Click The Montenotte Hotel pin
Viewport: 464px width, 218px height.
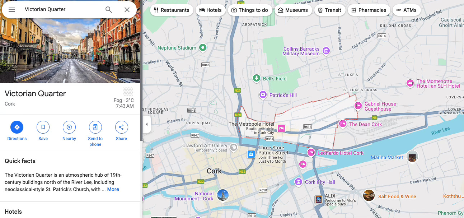pos(410,83)
